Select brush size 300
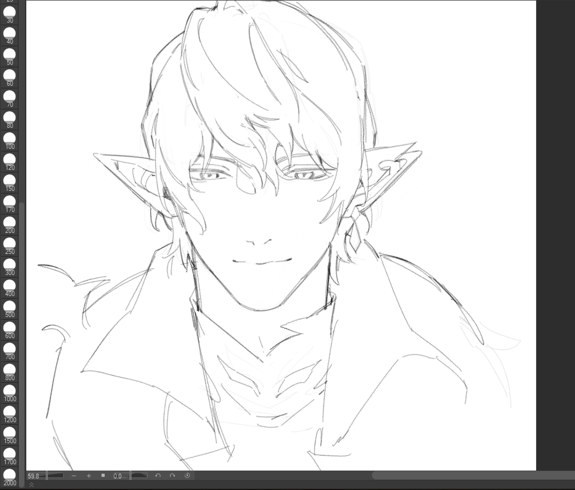The image size is (575, 490). (x=9, y=267)
